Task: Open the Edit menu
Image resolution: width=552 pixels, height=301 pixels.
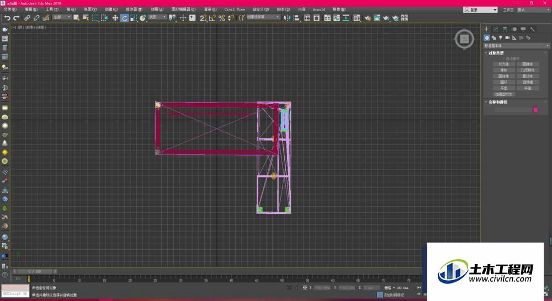Action: click(x=31, y=9)
